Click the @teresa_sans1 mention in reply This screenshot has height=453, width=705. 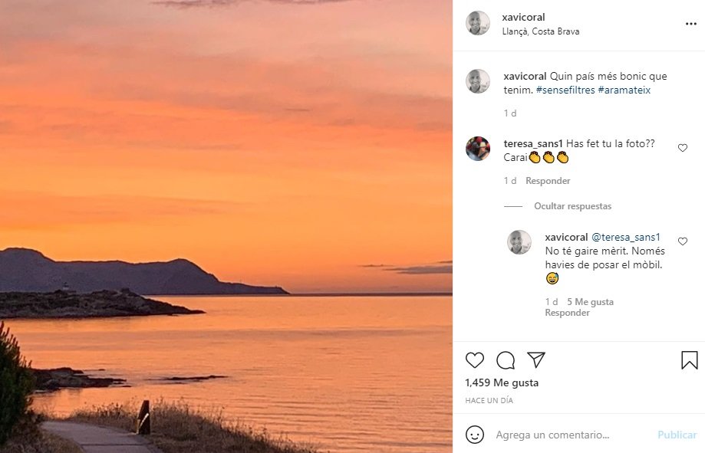(x=625, y=238)
